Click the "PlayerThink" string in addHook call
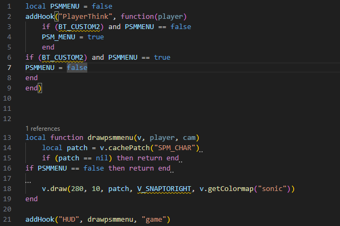This screenshot has height=226, width=340. click(86, 17)
